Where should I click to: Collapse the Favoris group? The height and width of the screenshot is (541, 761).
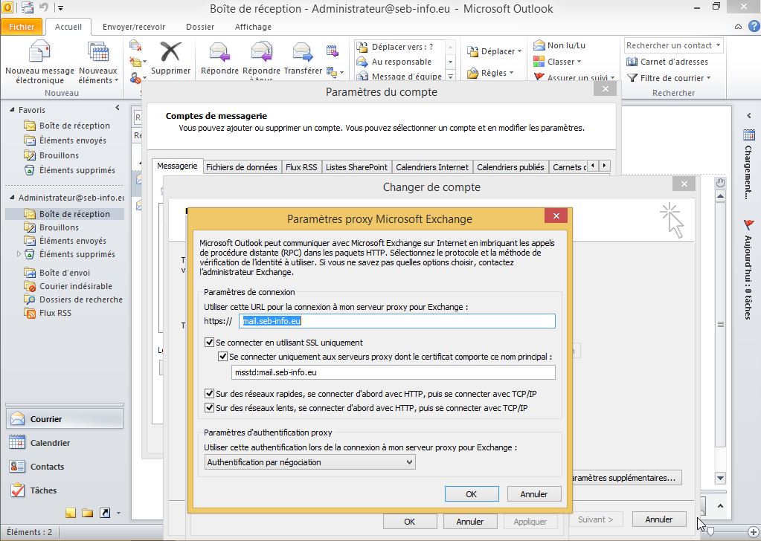coord(12,110)
